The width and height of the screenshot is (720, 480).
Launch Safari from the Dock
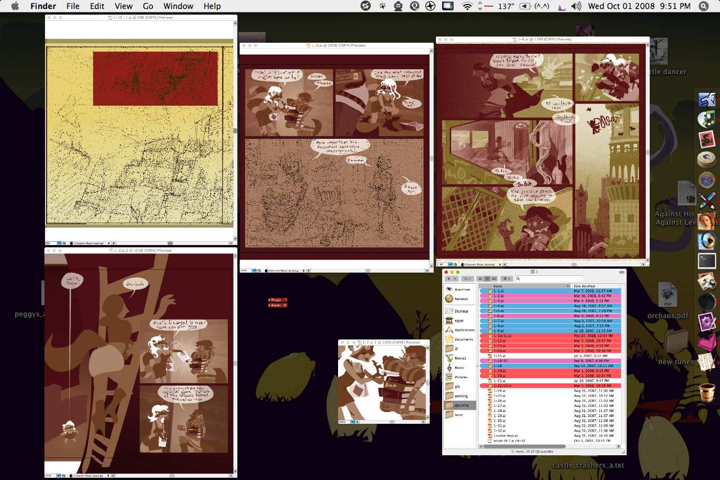706,180
